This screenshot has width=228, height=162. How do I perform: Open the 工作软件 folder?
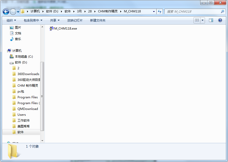tap(24, 120)
